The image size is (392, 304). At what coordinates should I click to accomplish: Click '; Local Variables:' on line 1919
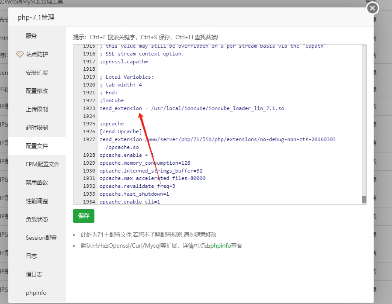(x=126, y=77)
